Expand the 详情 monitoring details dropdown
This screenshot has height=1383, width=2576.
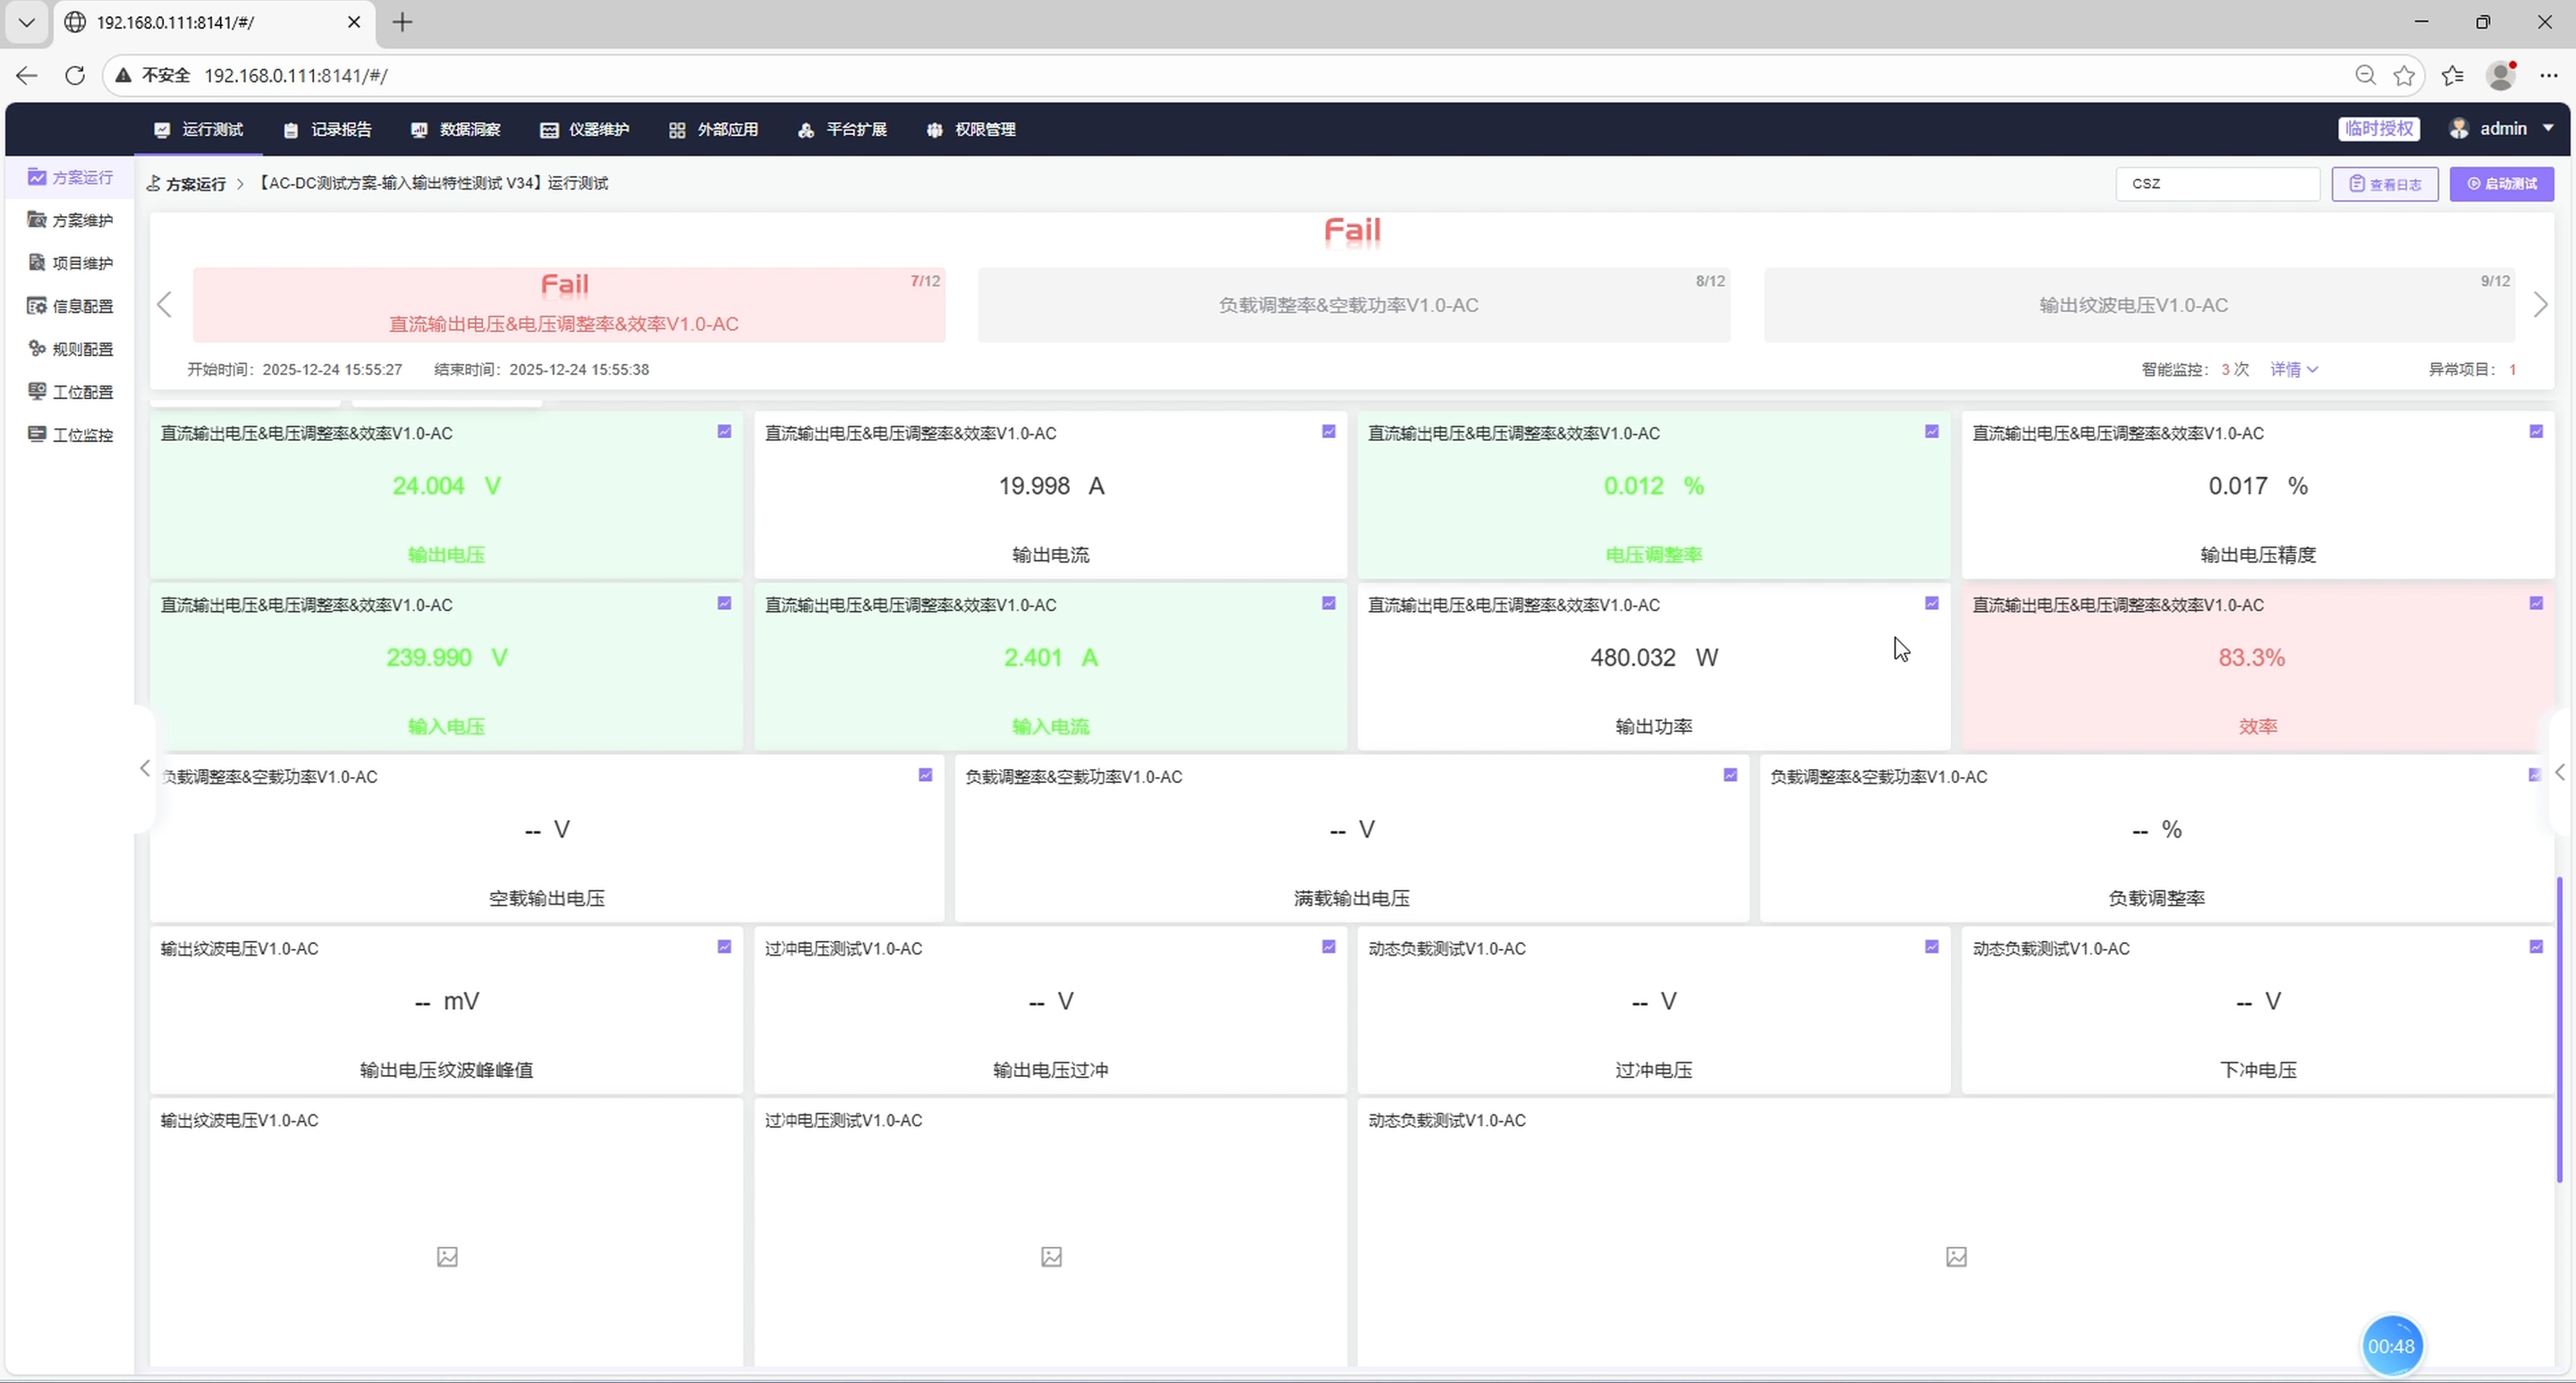click(2293, 370)
